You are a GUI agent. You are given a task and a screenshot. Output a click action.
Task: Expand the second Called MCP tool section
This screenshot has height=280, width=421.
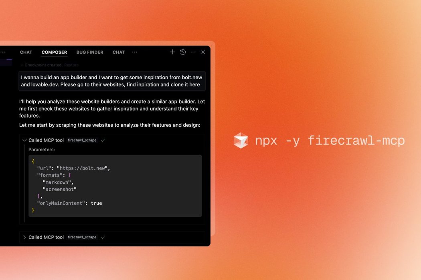24,237
